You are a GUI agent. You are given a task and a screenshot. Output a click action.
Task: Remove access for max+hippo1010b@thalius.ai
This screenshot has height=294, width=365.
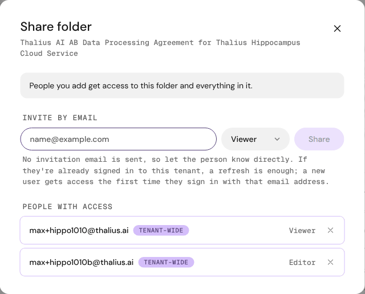[x=330, y=262]
